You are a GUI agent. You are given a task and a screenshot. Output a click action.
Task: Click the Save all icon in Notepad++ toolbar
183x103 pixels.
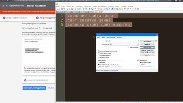[64, 9]
